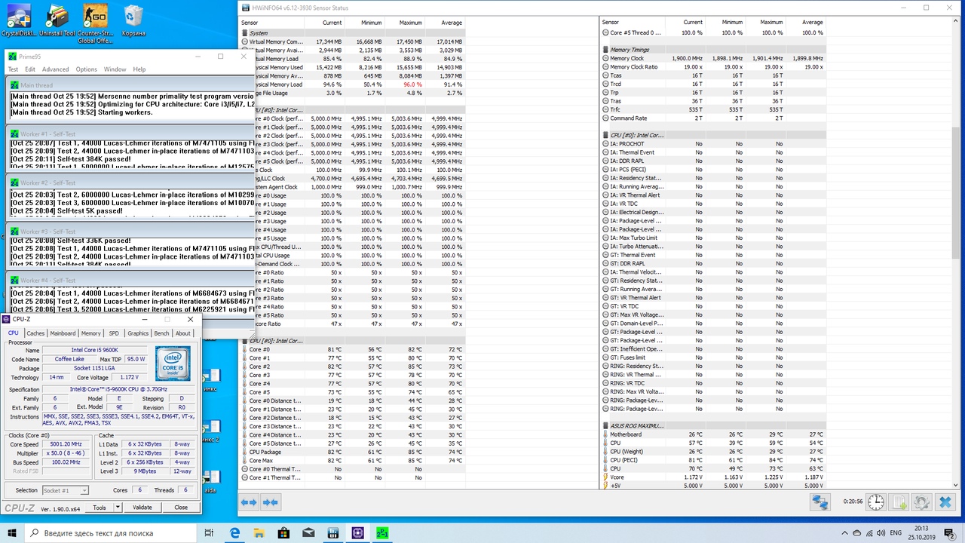Switch to the Bench tab in CPU-Z
Image resolution: width=965 pixels, height=543 pixels.
[x=161, y=333]
